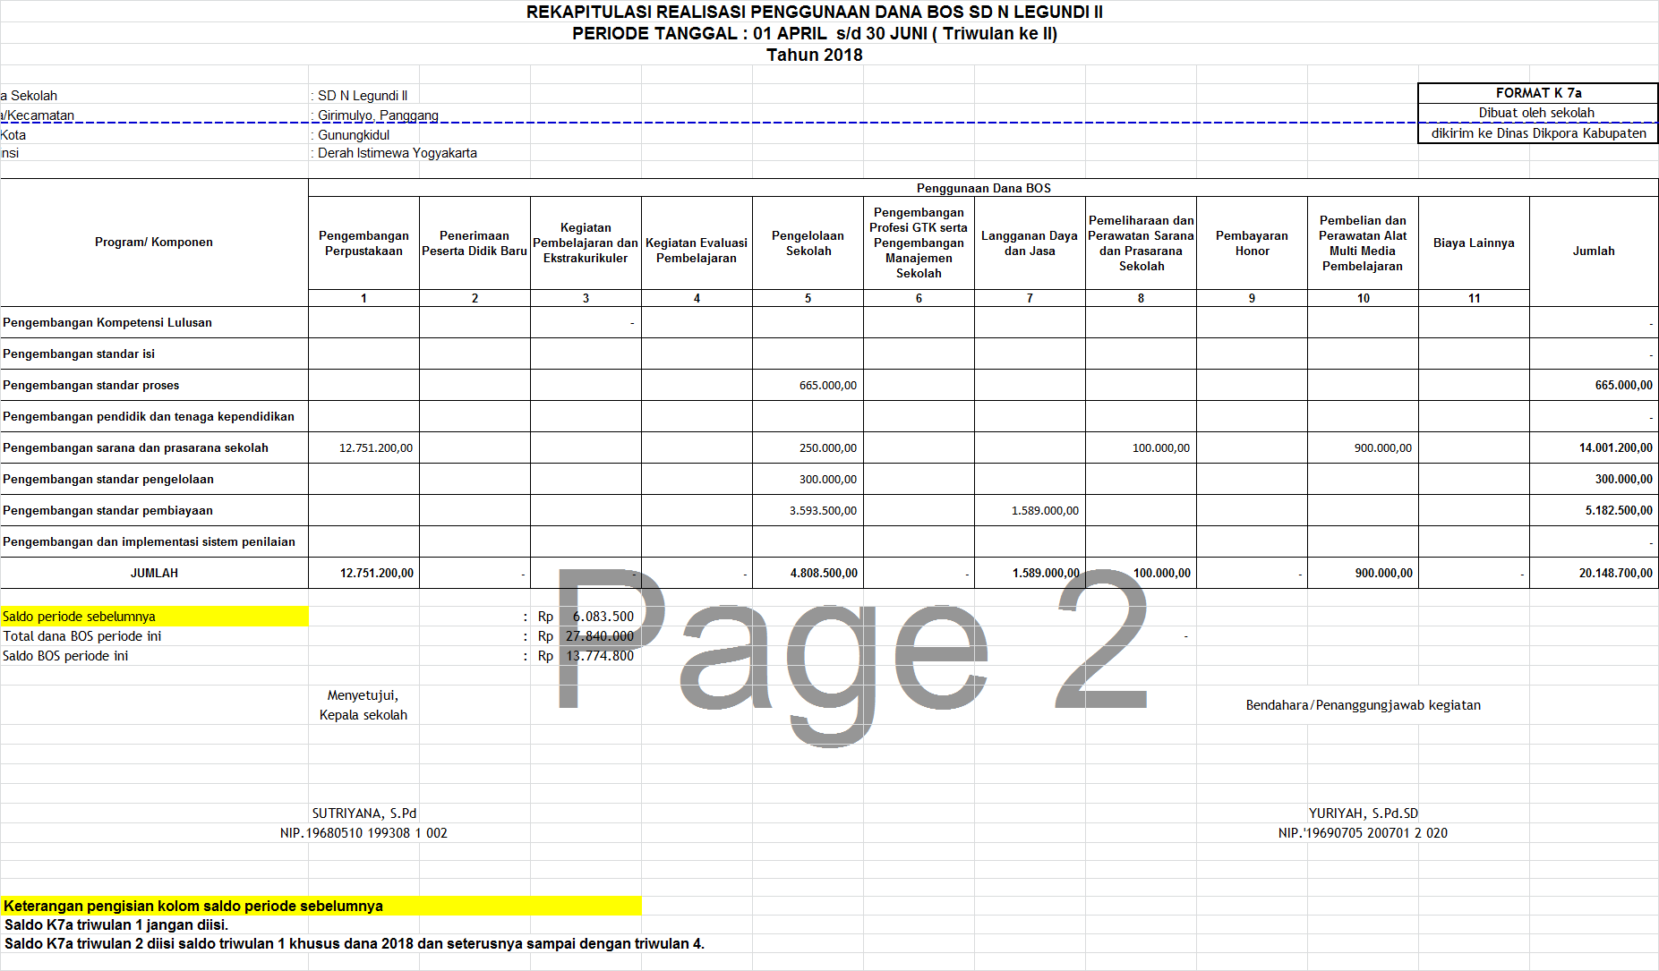
Task: Click the 250.000,00 cell
Action: (808, 447)
